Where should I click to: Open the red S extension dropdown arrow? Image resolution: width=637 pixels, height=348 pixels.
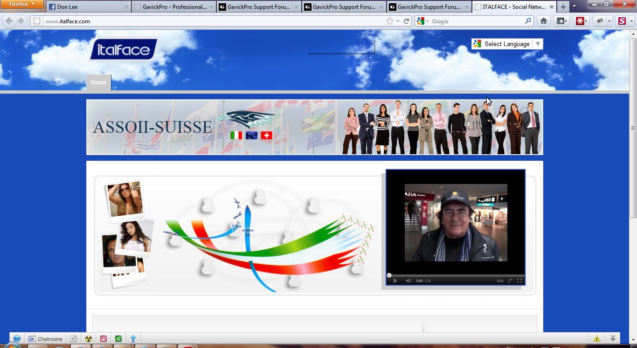[x=631, y=21]
